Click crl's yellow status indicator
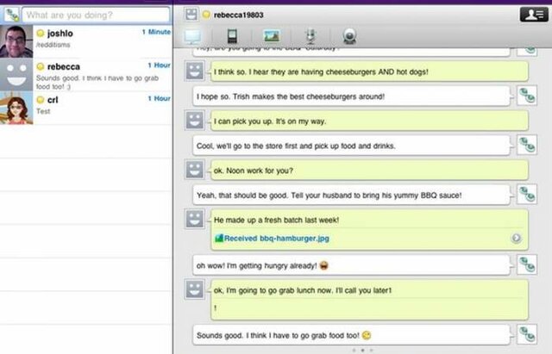 [41, 100]
